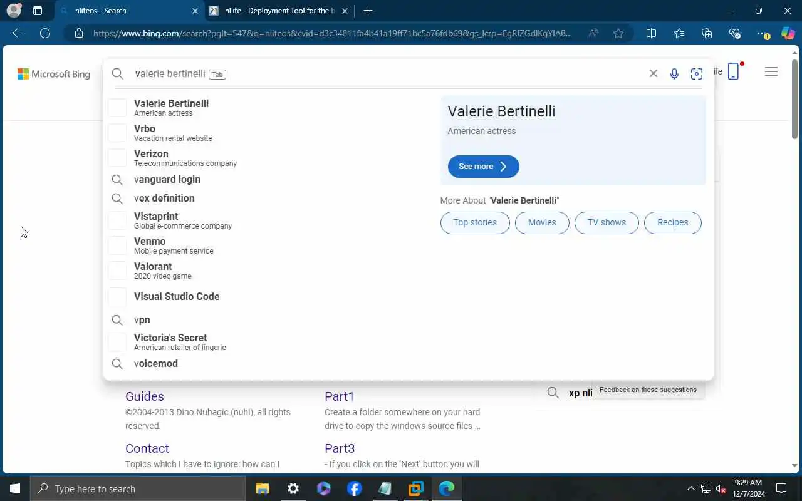The height and width of the screenshot is (501, 802).
Task: Refresh the current page
Action: (x=45, y=33)
